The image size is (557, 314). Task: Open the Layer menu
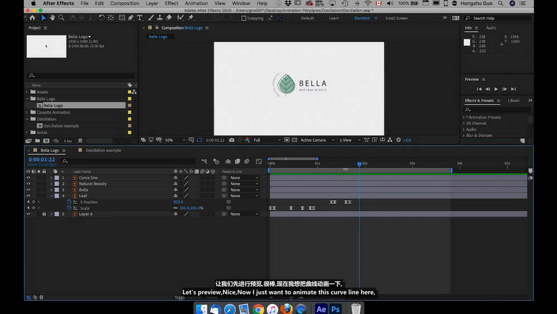[152, 3]
